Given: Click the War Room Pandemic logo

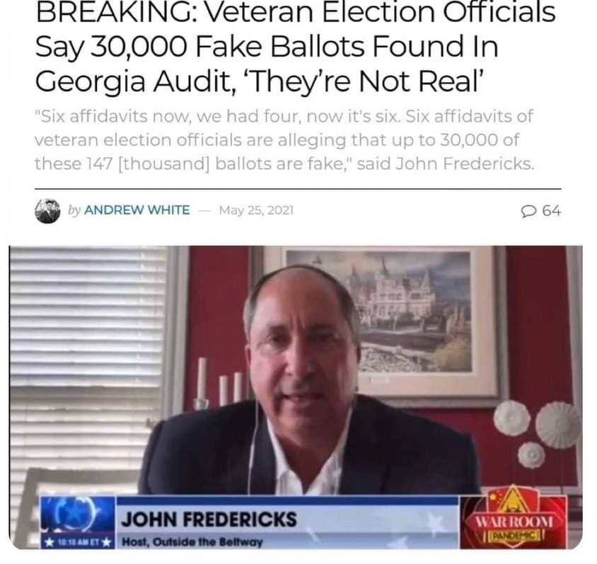Looking at the screenshot, I should [x=514, y=517].
